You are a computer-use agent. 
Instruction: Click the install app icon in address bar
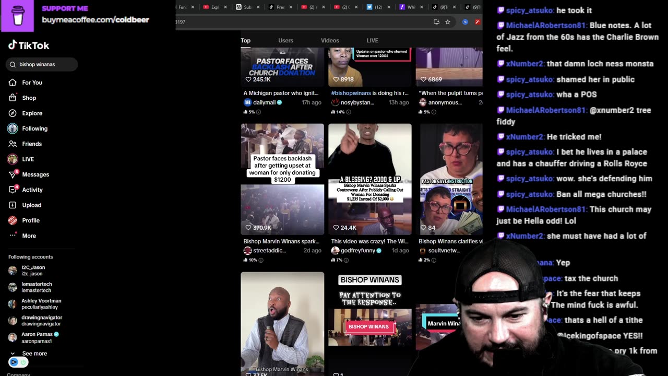point(436,22)
